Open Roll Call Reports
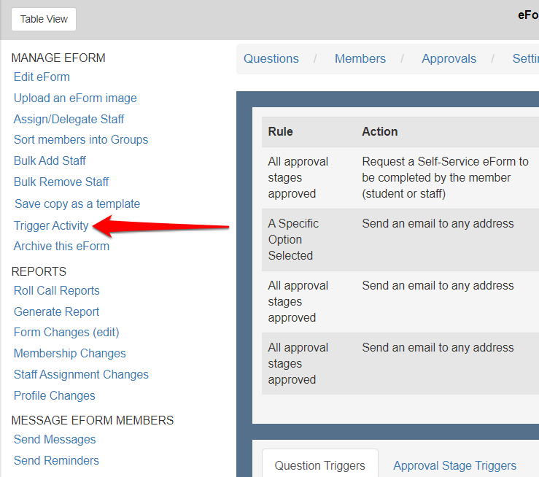Image resolution: width=539 pixels, height=477 pixels. [56, 290]
